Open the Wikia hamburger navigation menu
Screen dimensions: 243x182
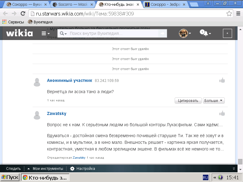tap(45, 33)
